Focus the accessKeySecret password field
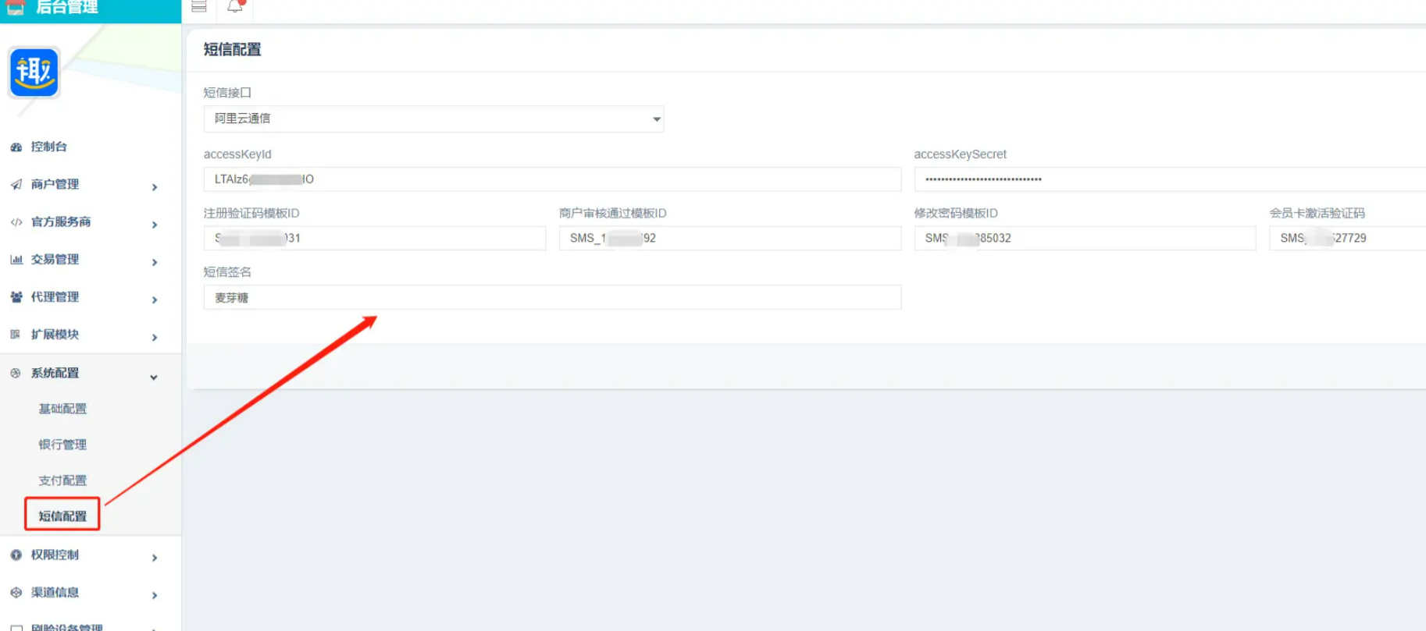 1170,179
